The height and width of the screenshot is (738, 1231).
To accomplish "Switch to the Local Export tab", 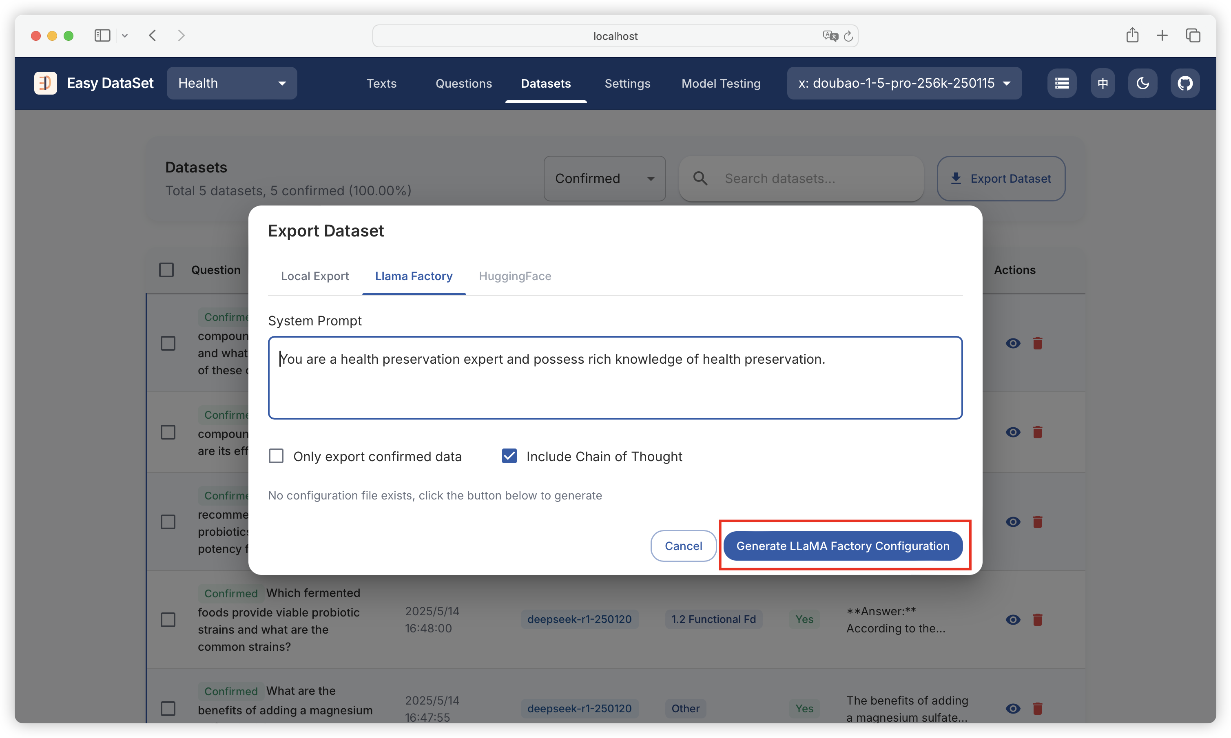I will tap(315, 276).
